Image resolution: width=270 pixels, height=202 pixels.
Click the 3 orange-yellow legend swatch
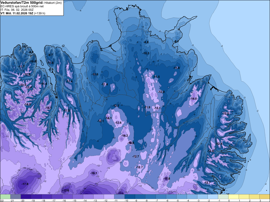pyautogui.click(x=265, y=197)
